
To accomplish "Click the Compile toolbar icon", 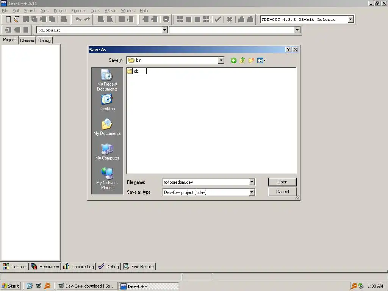I will (x=180, y=19).
